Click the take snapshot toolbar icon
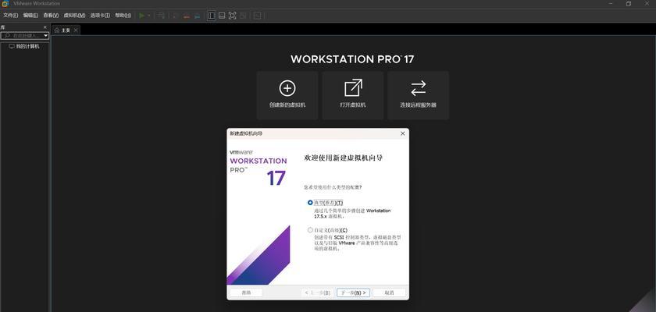 [176, 16]
